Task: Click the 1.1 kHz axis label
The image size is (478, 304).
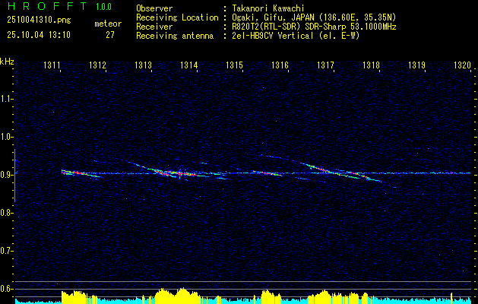Action: point(6,99)
